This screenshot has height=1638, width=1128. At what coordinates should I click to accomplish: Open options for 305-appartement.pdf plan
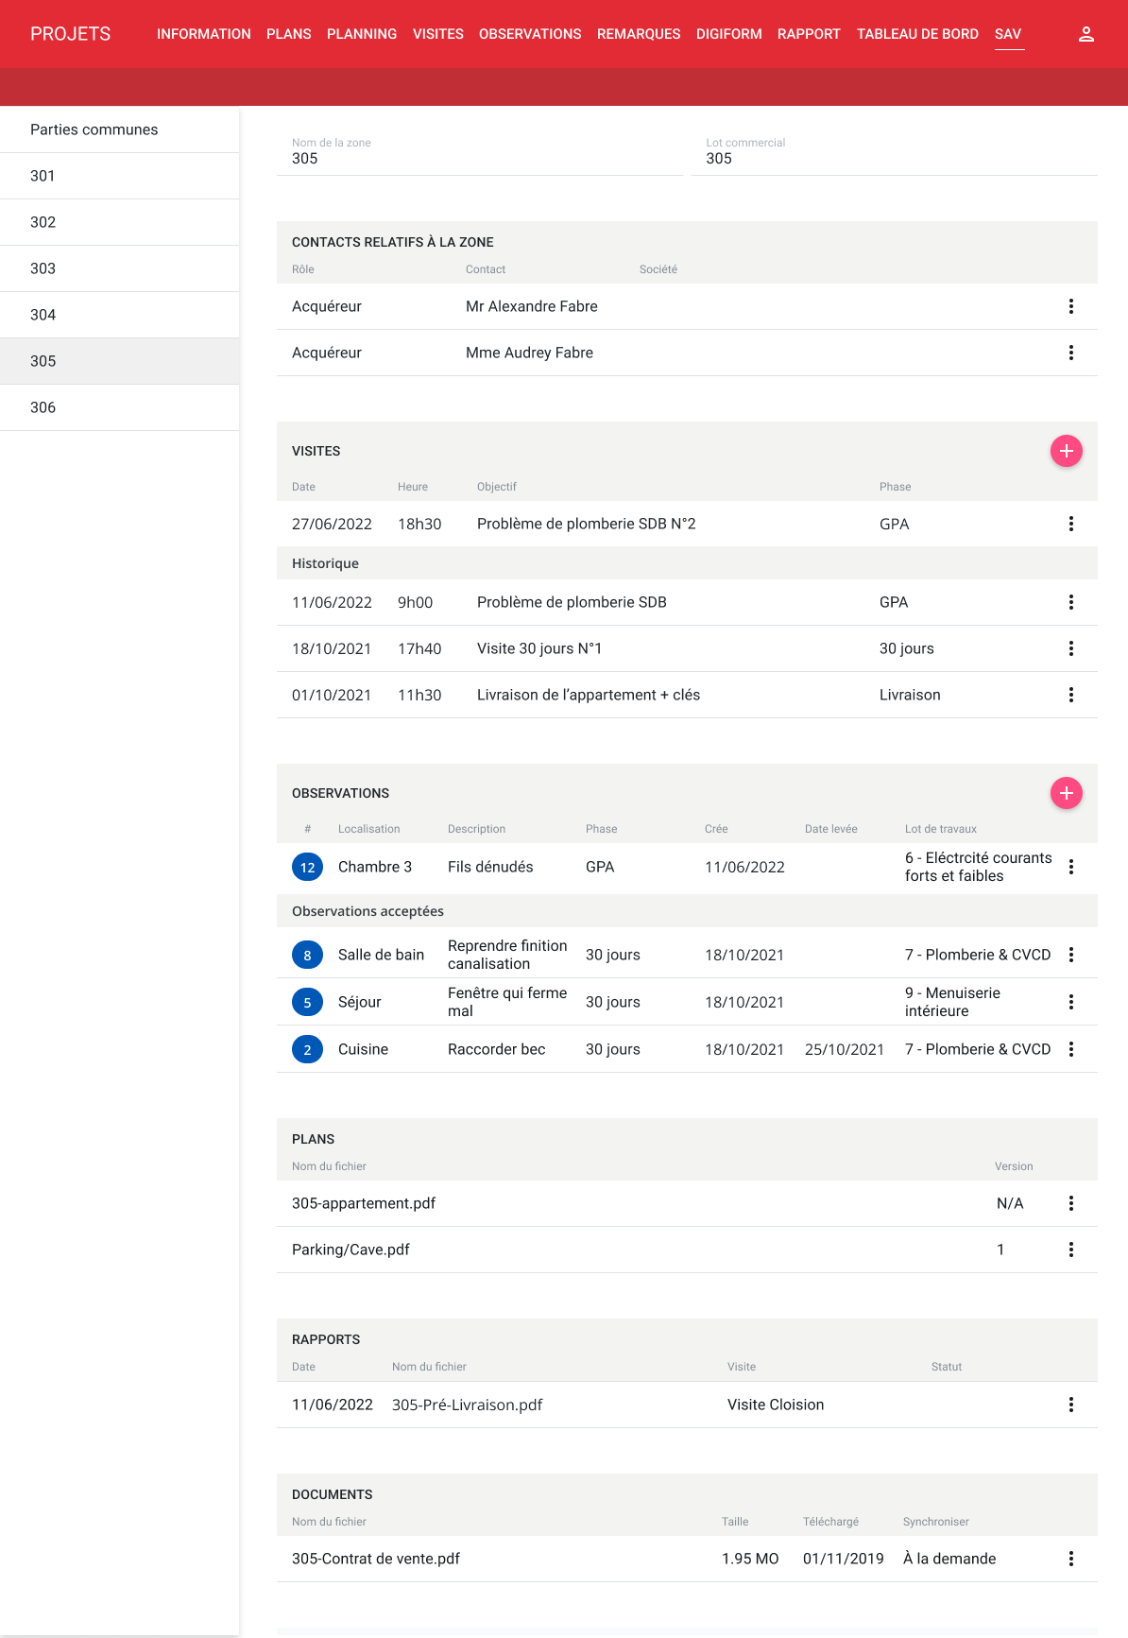coord(1070,1203)
